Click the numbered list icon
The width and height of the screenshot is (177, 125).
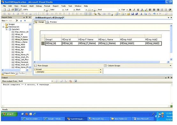tap(162, 10)
